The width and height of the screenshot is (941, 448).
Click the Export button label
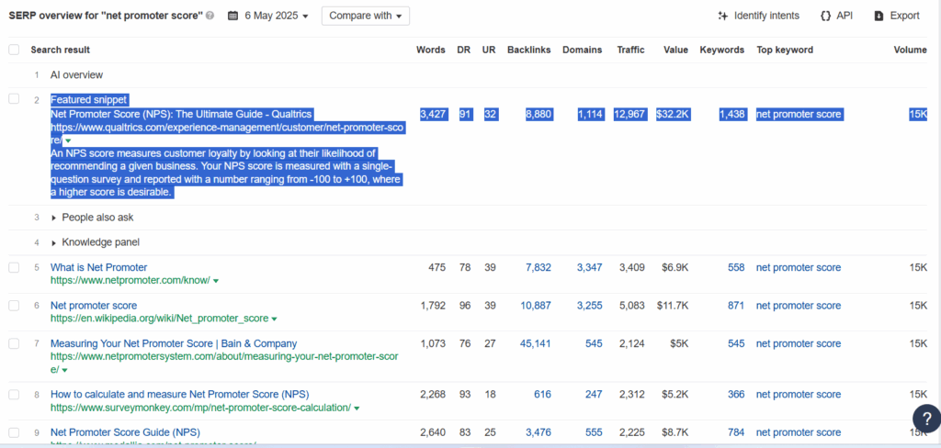pos(904,17)
